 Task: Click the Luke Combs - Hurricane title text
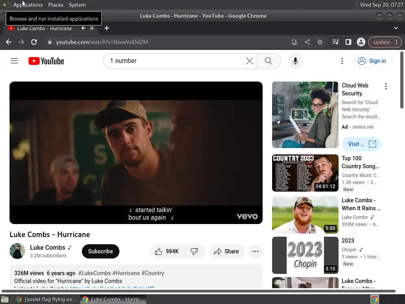coord(50,234)
